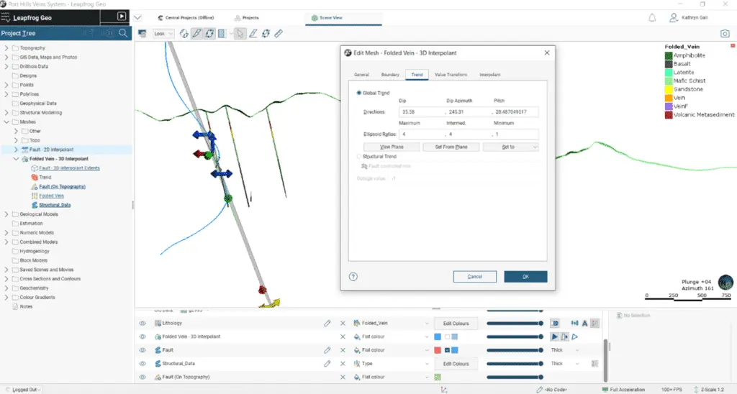Image resolution: width=737 pixels, height=394 pixels.
Task: Click the View Plane button
Action: point(392,147)
